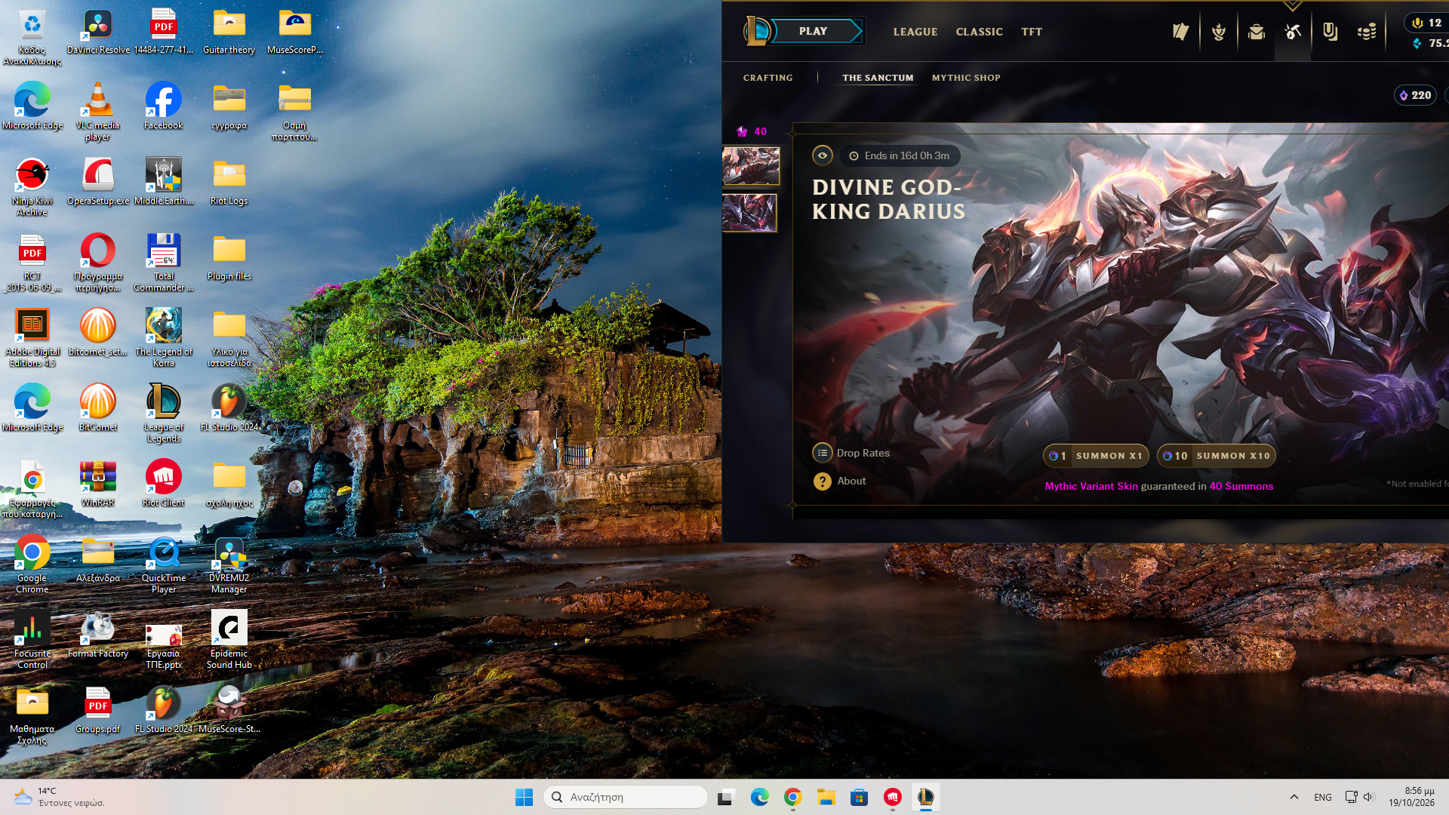Select the Epidemic Sound Hub desktop icon
Image resolution: width=1449 pixels, height=815 pixels.
[229, 639]
